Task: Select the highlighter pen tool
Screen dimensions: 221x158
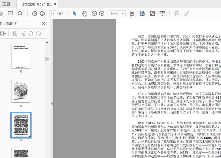Action: [x=186, y=14]
